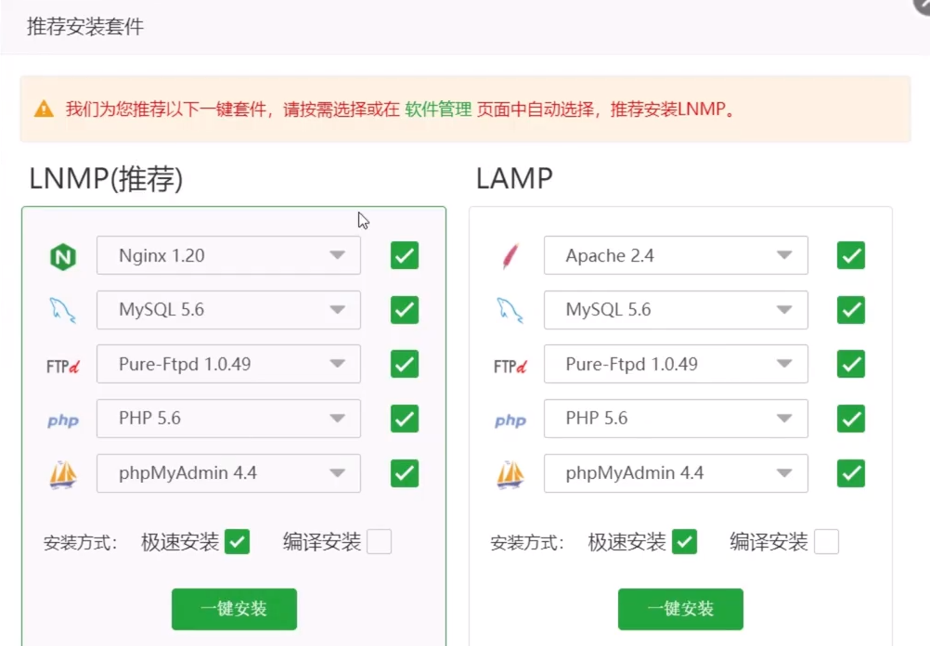
Task: Click the MySQL dolphin icon under LAMP
Action: [510, 309]
